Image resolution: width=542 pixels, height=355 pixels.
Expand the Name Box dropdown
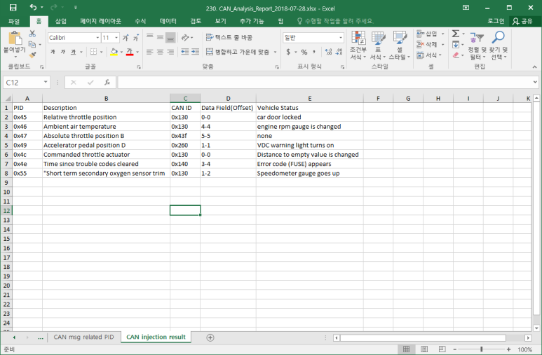(46, 82)
